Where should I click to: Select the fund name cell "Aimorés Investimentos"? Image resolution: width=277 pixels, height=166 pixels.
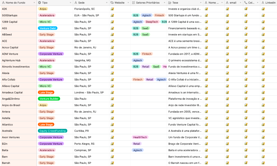click(x=19, y=67)
